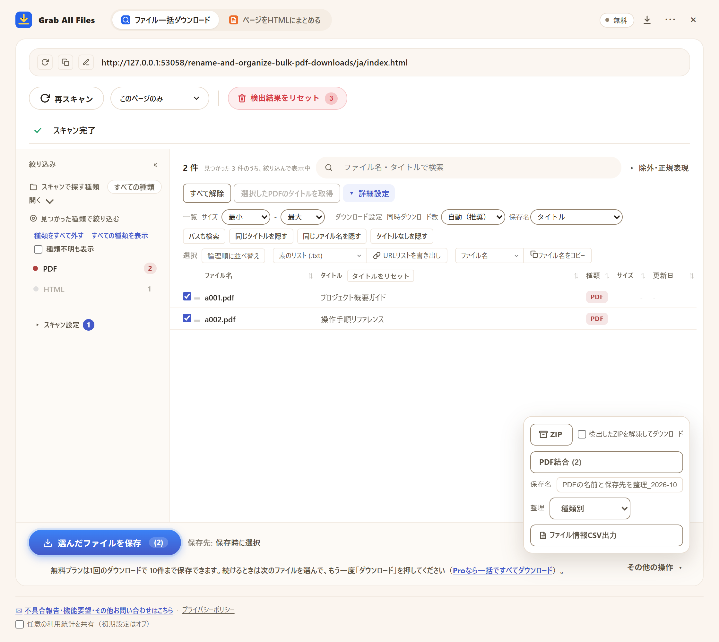This screenshot has width=719, height=642.
Task: Collapse the filter sidebar with double-chevron
Action: [x=155, y=165]
